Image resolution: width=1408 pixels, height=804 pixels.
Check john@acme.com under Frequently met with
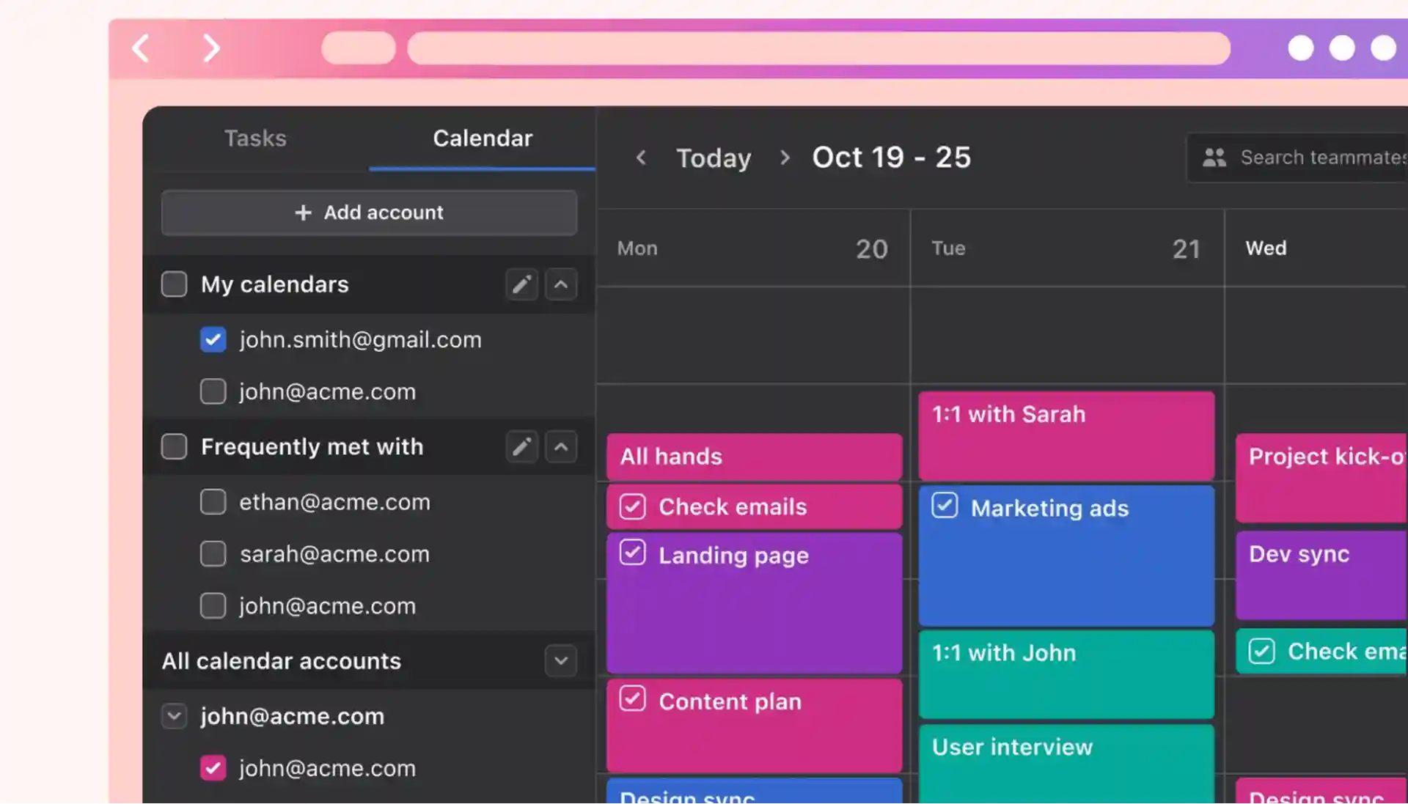[x=213, y=606]
